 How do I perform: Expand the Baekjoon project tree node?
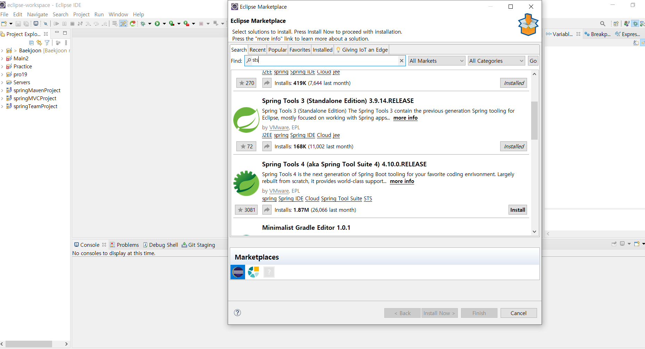(x=2, y=51)
